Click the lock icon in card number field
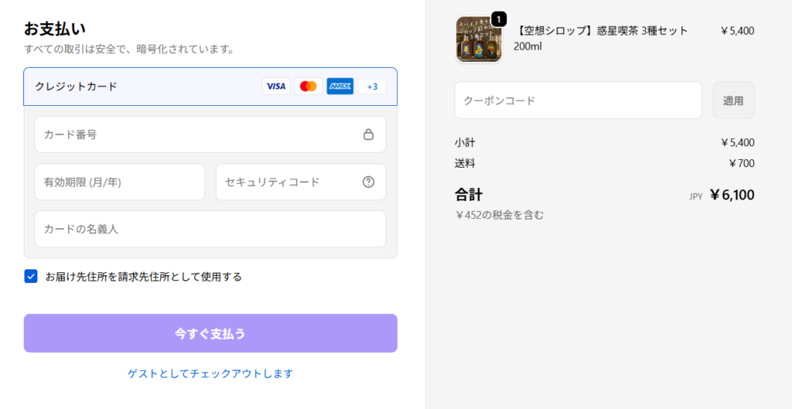This screenshot has width=792, height=409. [x=368, y=135]
